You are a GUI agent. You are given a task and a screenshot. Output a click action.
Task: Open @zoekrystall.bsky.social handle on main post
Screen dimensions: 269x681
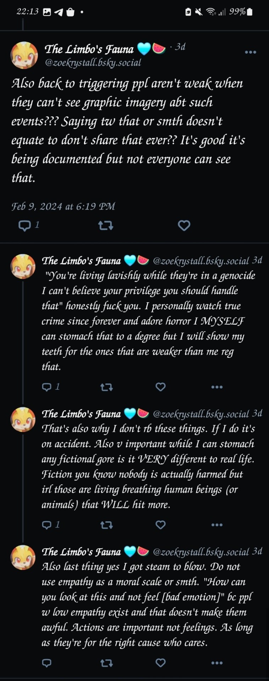coord(93,63)
